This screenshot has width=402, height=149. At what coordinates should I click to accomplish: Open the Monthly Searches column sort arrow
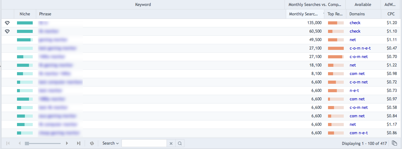[x=324, y=14]
